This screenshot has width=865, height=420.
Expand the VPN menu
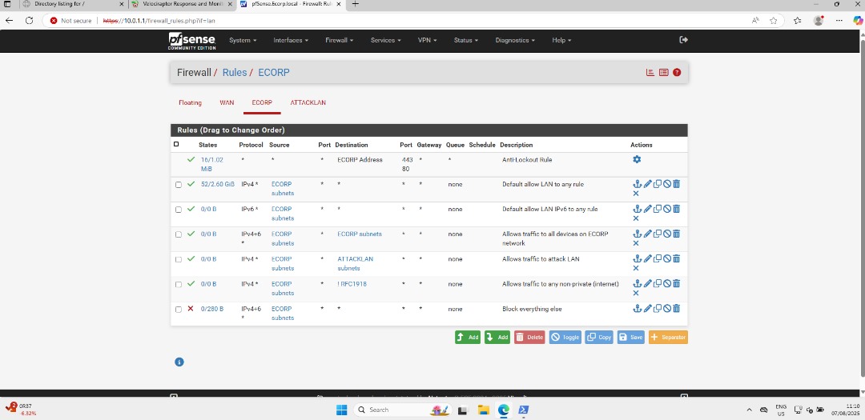(x=427, y=40)
